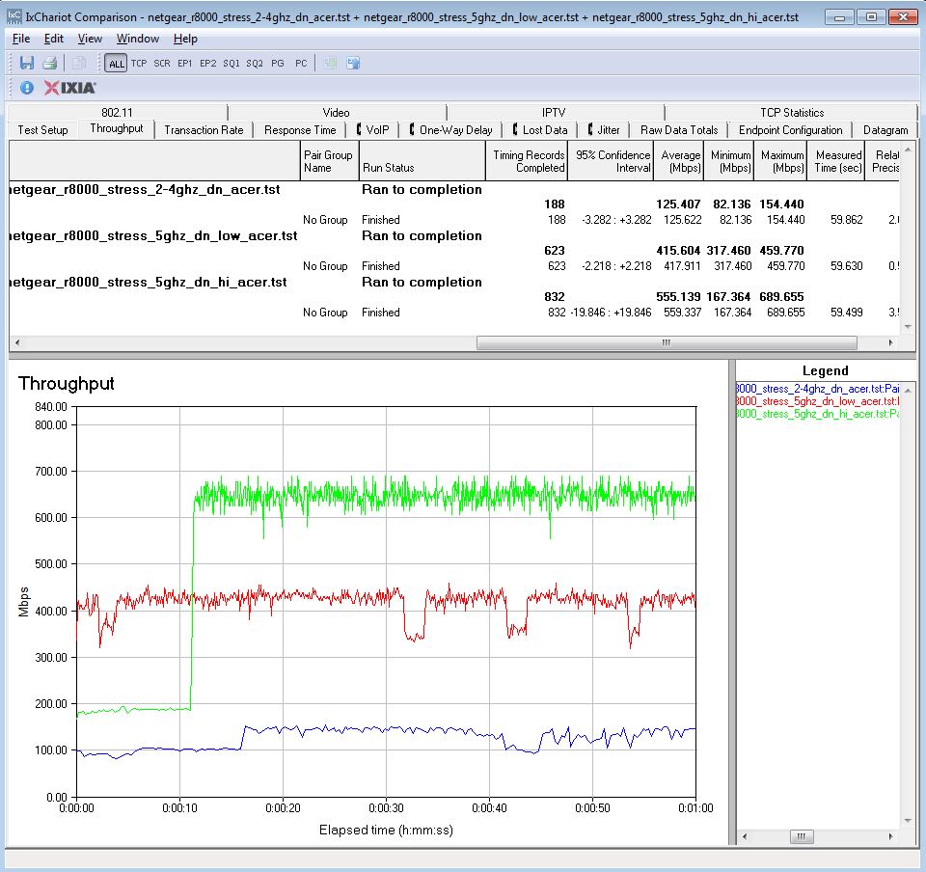The height and width of the screenshot is (872, 926).
Task: Open the File menu
Action: (20, 39)
